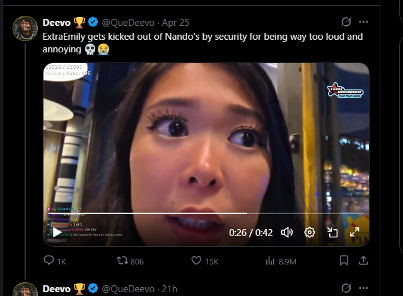The height and width of the screenshot is (296, 403).
Task: Open more options on 21h tweet
Action: tap(363, 288)
